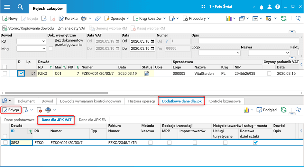Open the Dane dla JPK VAT sub-tab
Image resolution: width=304 pixels, height=167 pixels.
pyautogui.click(x=56, y=120)
